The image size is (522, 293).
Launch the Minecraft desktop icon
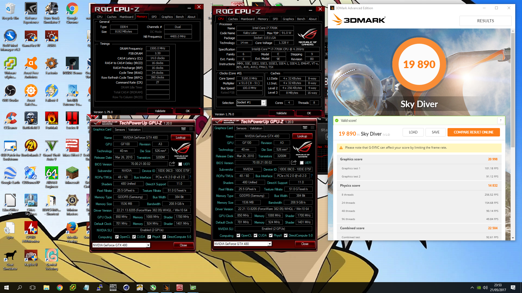point(72,176)
